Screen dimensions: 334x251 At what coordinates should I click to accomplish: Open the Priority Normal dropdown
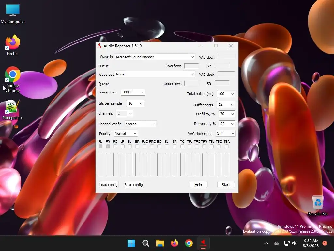pos(126,133)
